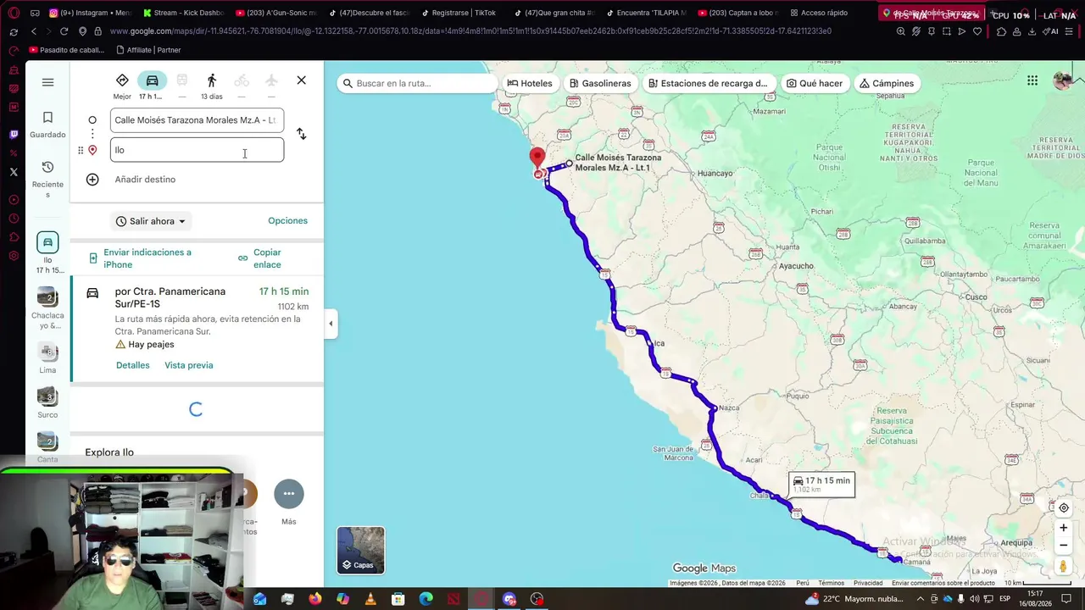Filter route by Qué hacer
1085x610 pixels.
tap(815, 83)
